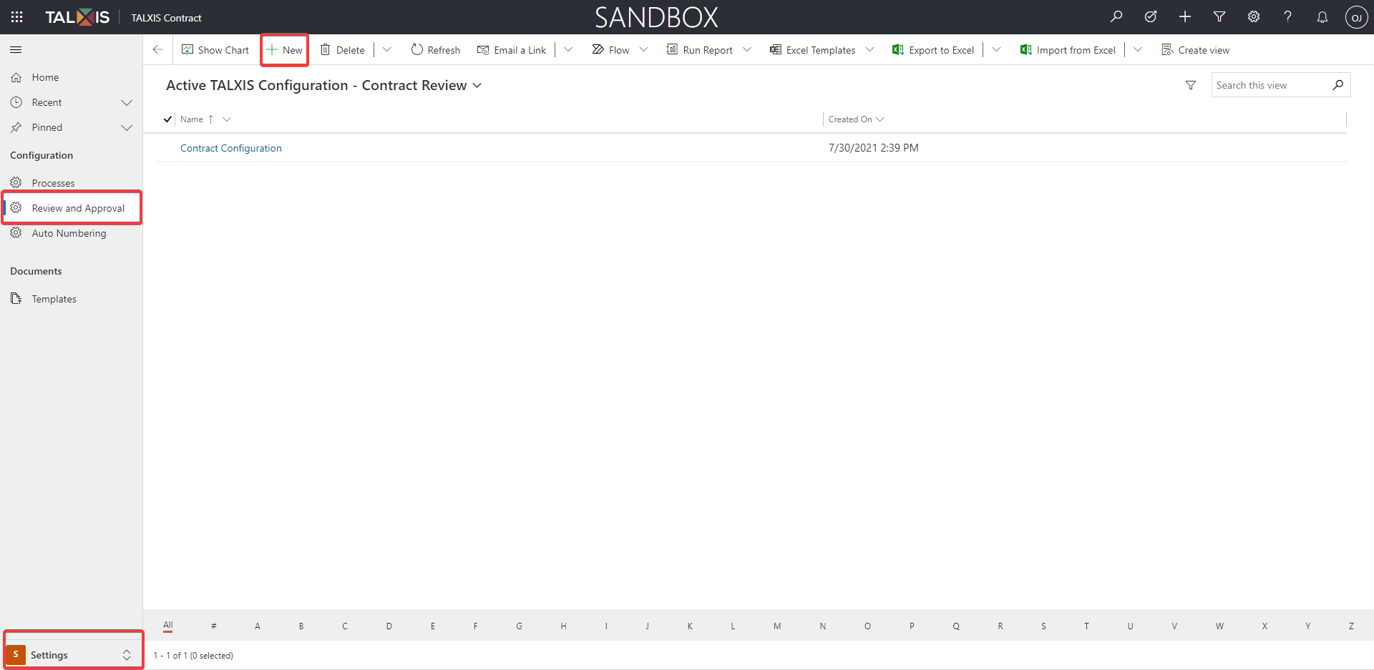Click the search icon in Search this view
1374x670 pixels.
(x=1338, y=85)
